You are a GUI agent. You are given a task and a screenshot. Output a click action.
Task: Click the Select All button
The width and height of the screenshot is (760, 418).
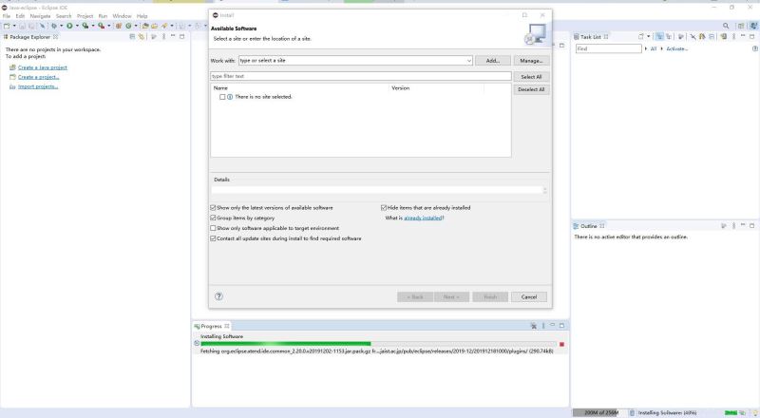[531, 77]
